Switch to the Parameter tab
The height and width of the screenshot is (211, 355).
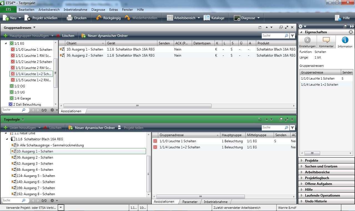click(x=190, y=202)
